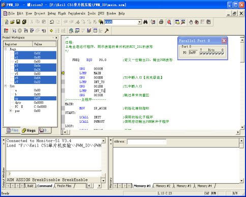Expand the psw register node
The height and width of the screenshot is (197, 246).
tap(11, 110)
